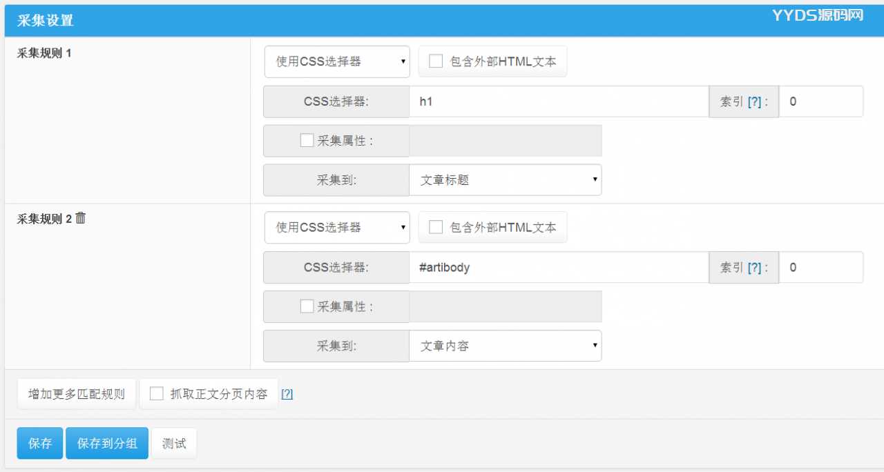Enable 包含外部HTML文本 checkbox in rule 2
This screenshot has height=472, width=884.
click(436, 227)
